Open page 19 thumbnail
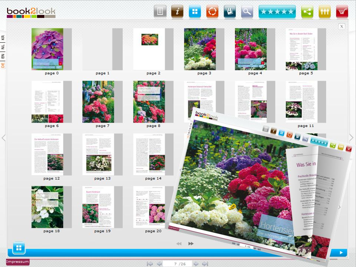Screen dimensions: 356x267 click(x=102, y=207)
